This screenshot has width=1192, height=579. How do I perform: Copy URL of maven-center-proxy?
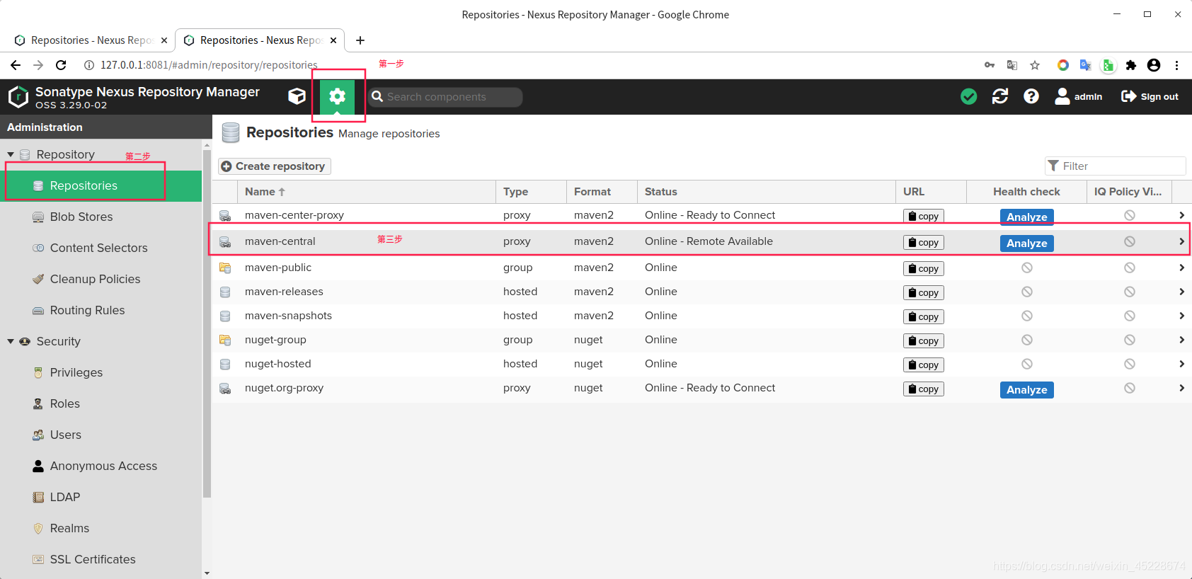click(x=923, y=216)
